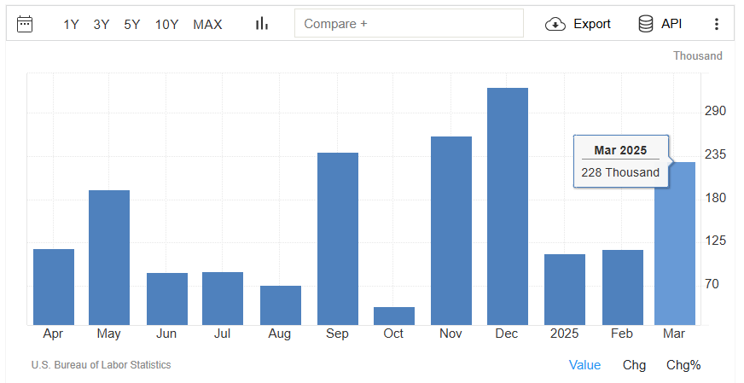Open the chart type bar icon
This screenshot has height=383, width=744.
[x=262, y=23]
